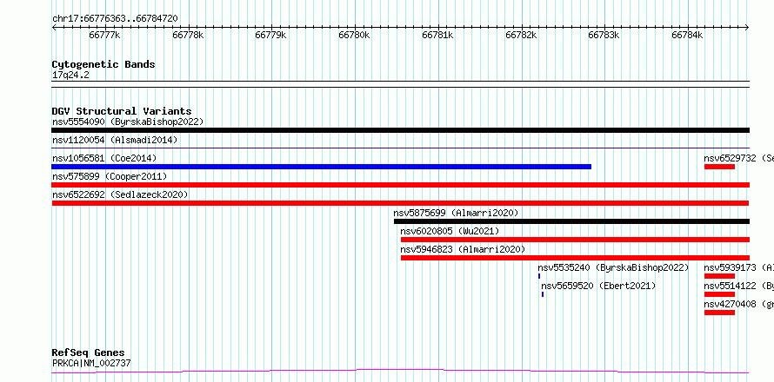Open nsv1056581 (Coe2014) variant label

104,158
